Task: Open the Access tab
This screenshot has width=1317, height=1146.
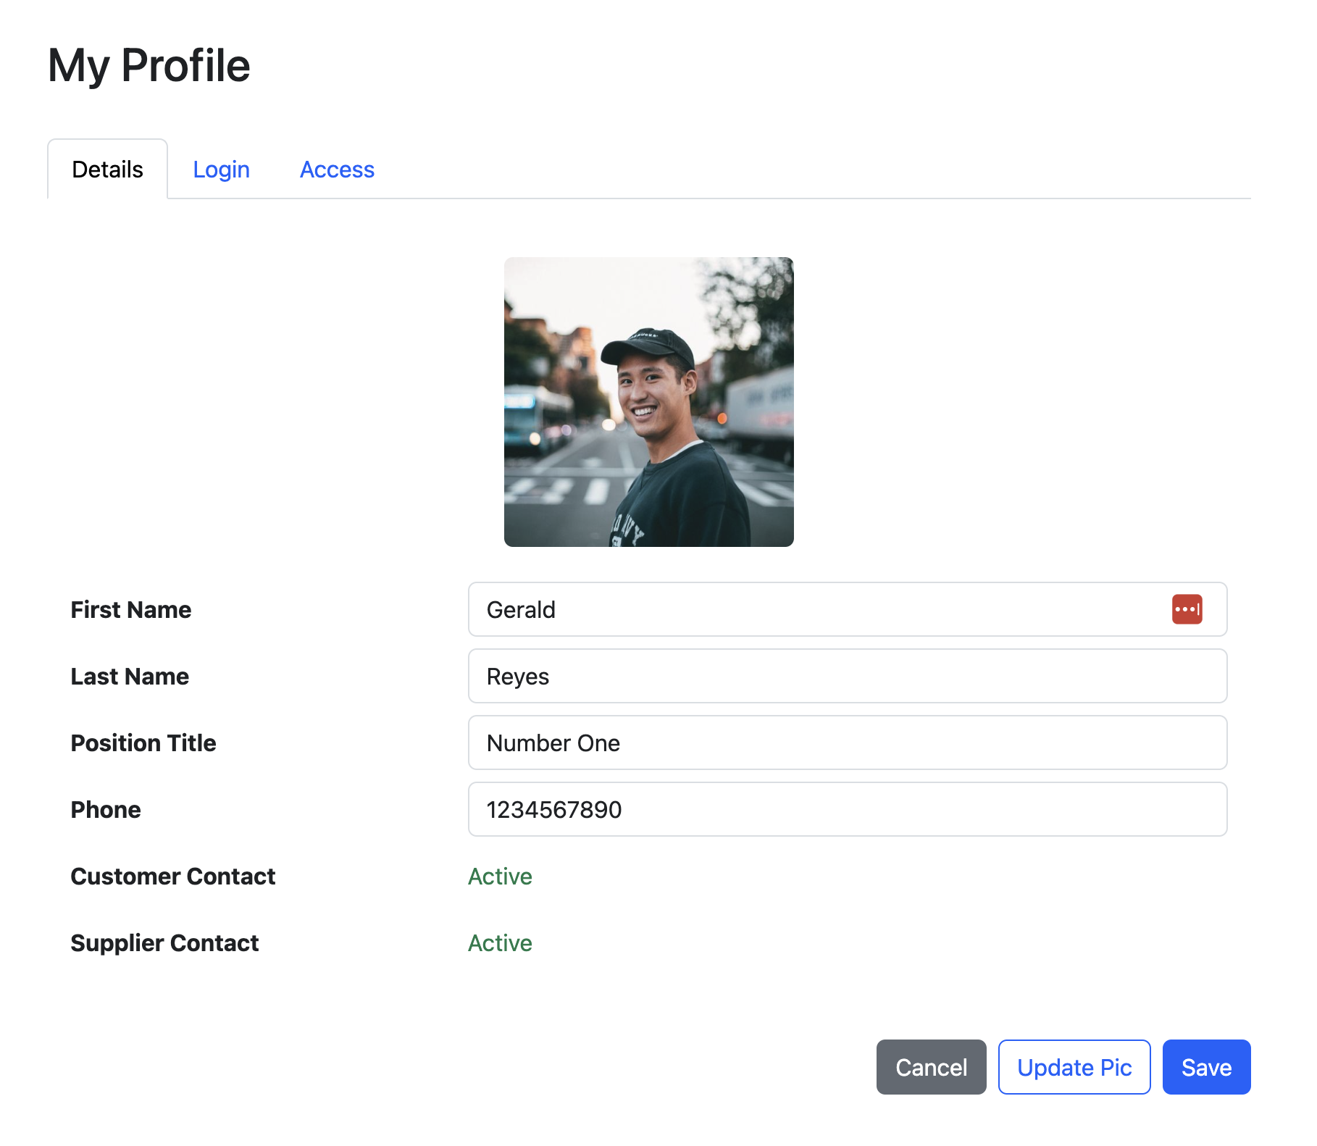Action: pos(337,170)
